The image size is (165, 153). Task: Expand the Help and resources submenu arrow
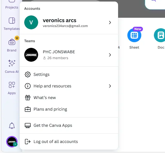click(110, 86)
